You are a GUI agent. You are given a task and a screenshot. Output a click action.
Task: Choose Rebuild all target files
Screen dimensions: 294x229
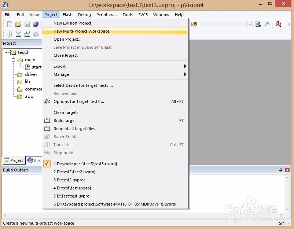115,129
